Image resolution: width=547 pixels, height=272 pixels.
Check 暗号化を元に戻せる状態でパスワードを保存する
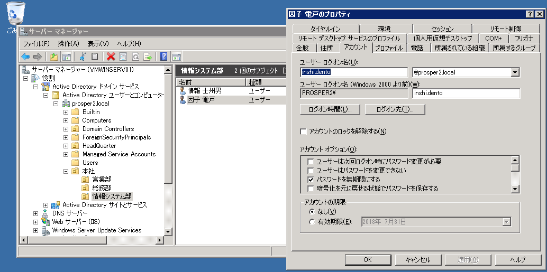311,189
